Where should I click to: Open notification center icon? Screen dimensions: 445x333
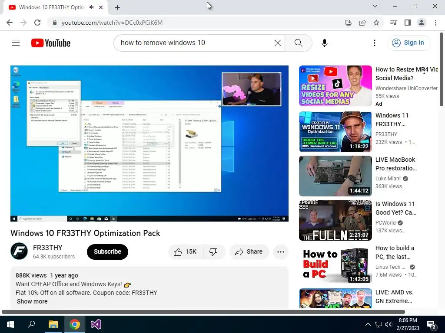[431, 324]
